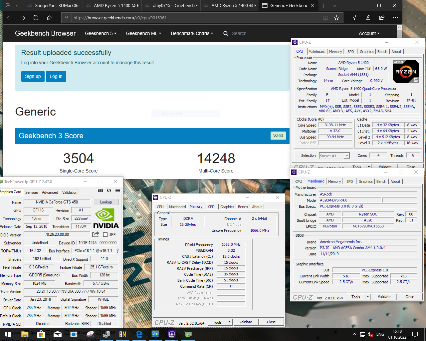Switch to the StingerYar's 3DMark06 tab

(x=53, y=6)
